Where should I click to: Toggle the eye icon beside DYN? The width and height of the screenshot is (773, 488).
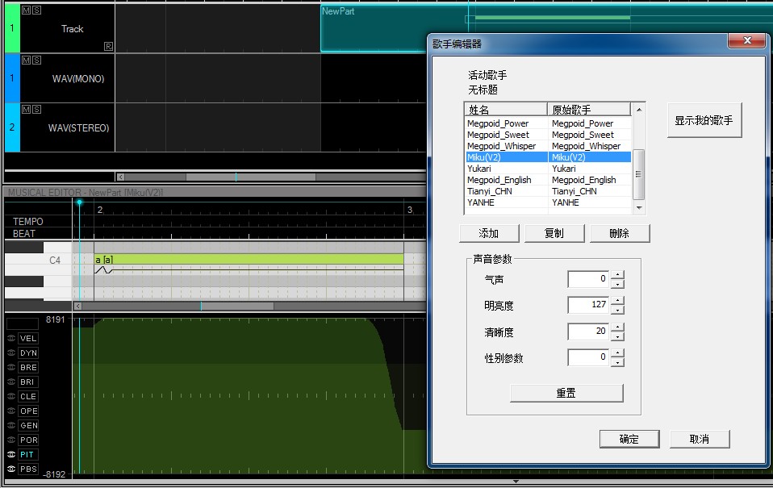pyautogui.click(x=11, y=352)
